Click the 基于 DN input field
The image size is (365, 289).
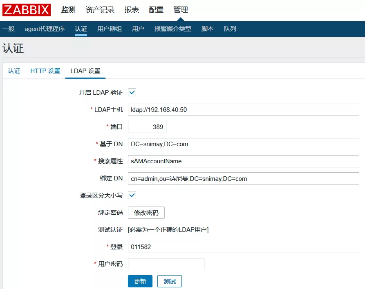[x=243, y=144]
